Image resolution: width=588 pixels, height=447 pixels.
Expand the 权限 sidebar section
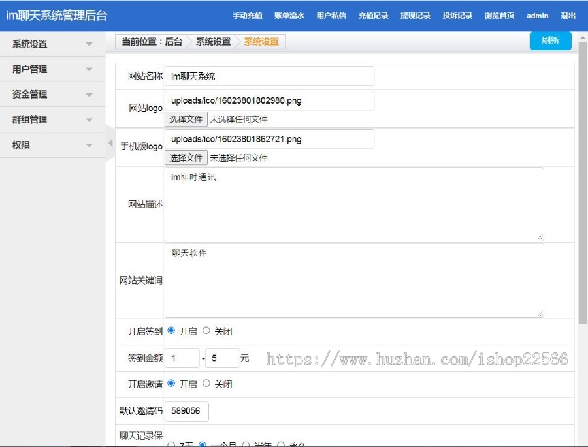[x=52, y=144]
